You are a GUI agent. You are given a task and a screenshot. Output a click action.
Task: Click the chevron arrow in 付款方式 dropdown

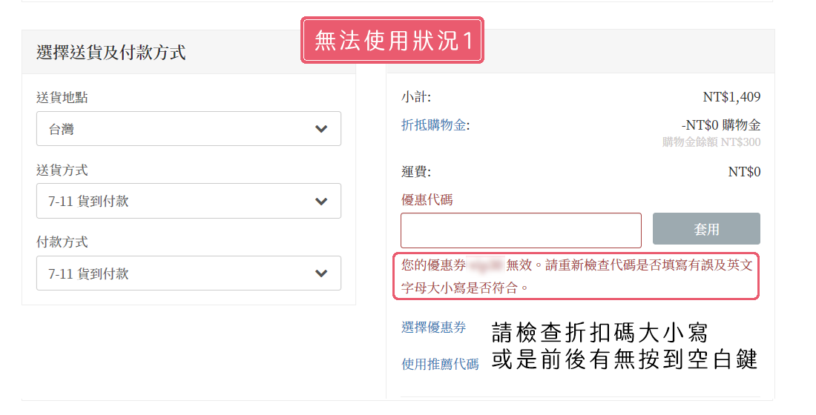pyautogui.click(x=320, y=273)
